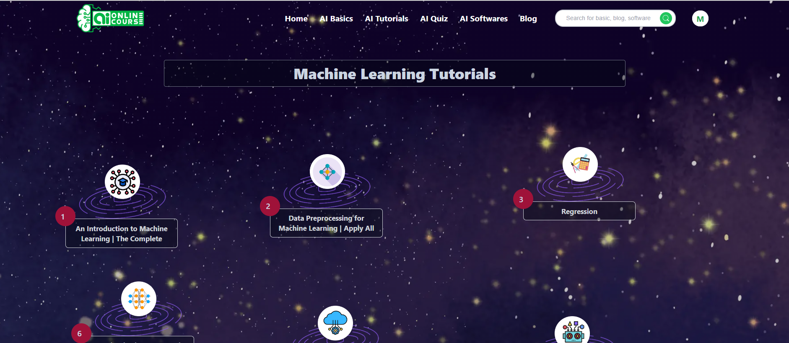The image size is (789, 343).
Task: Navigate to AI Quiz
Action: 434,18
